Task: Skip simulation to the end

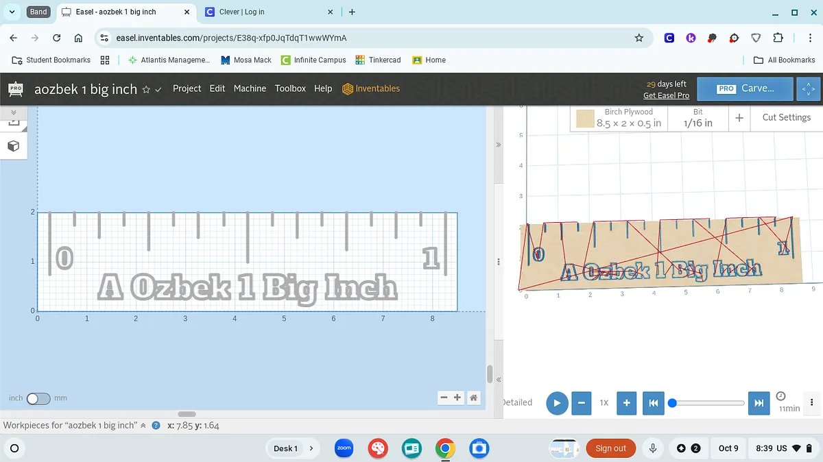Action: pyautogui.click(x=759, y=403)
